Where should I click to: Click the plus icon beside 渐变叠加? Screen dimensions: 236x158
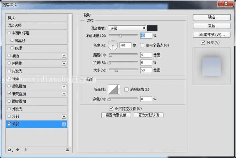[x=64, y=94]
